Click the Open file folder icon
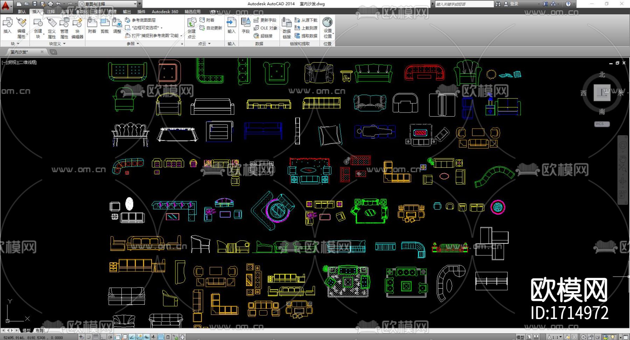This screenshot has width=630, height=340. [27, 4]
